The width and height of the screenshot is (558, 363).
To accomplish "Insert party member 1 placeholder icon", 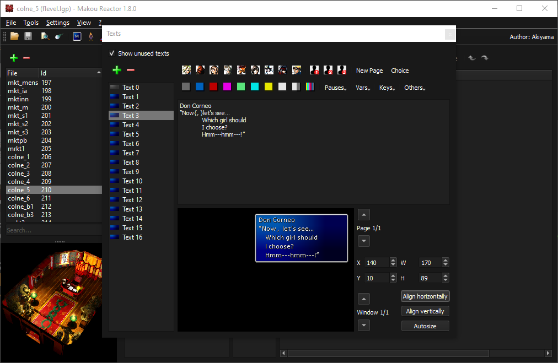I will point(314,70).
